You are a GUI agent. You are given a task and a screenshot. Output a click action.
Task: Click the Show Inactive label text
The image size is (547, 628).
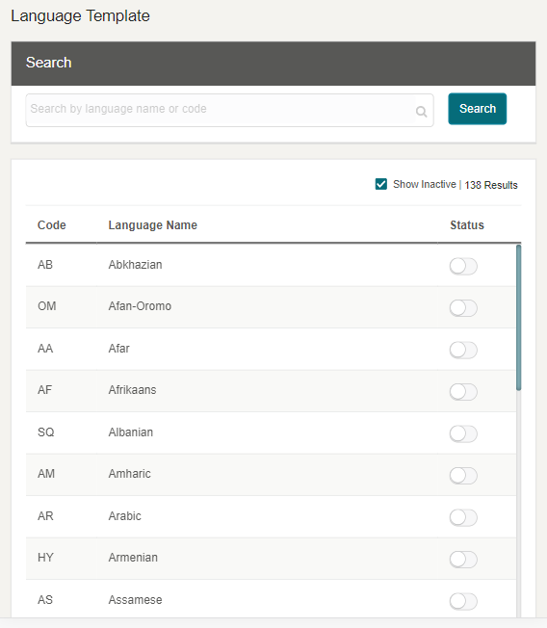click(425, 184)
